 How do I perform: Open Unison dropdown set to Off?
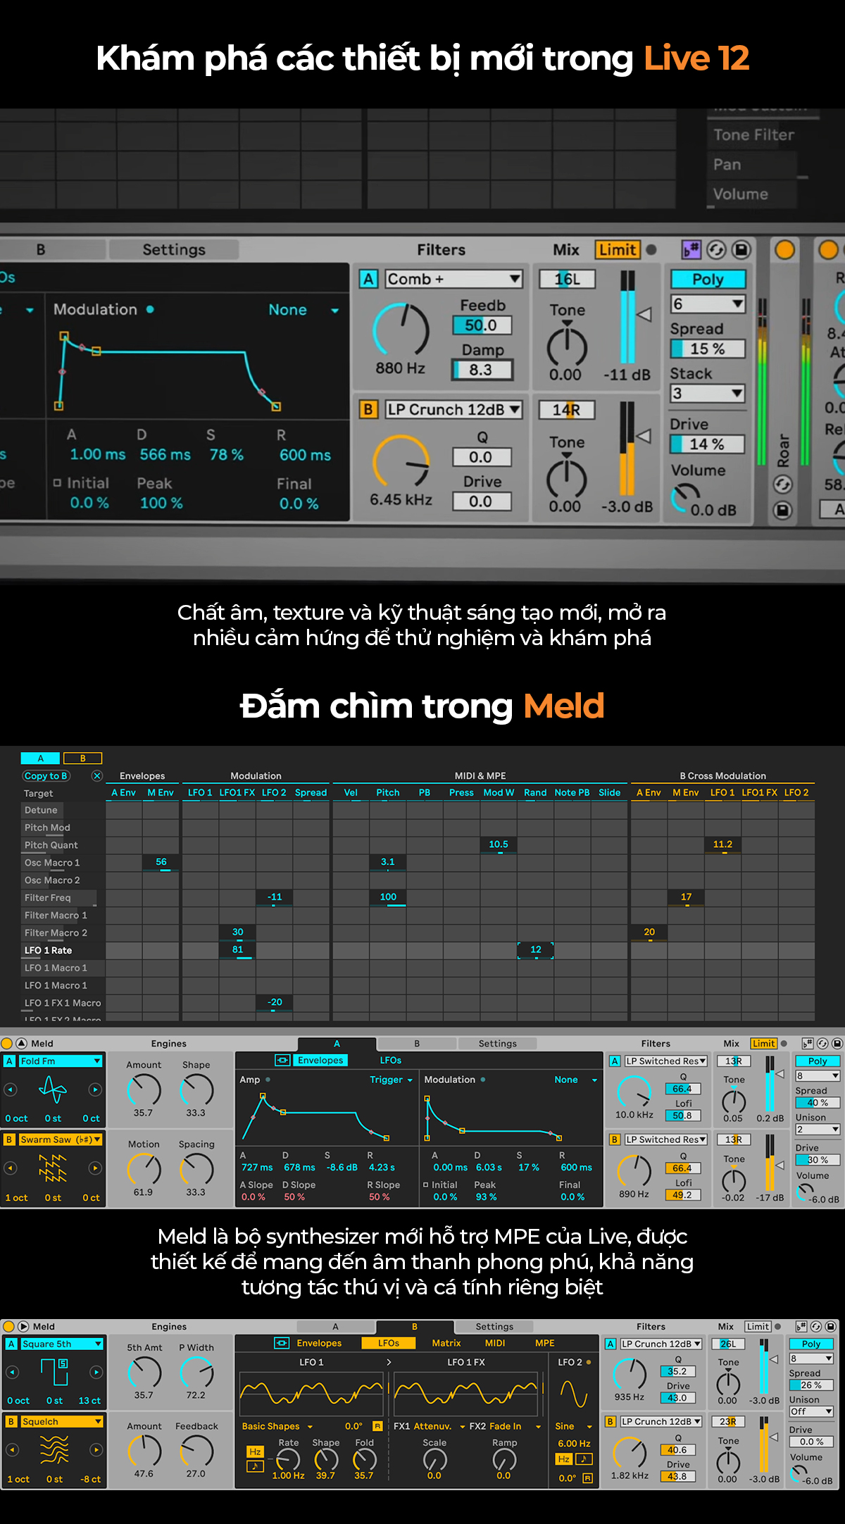coord(811,1411)
